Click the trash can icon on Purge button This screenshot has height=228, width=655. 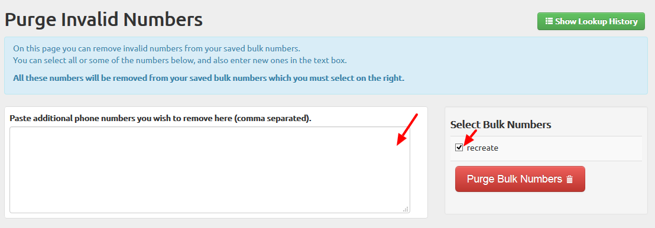[x=569, y=180]
